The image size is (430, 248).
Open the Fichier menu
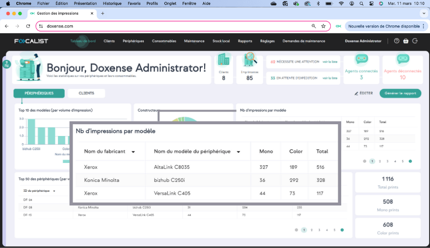coord(43,3)
